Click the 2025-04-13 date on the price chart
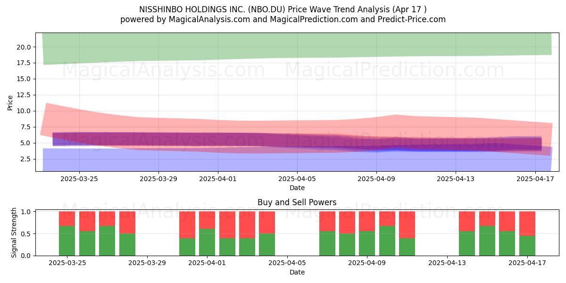This screenshot has height=283, width=566. [x=456, y=179]
